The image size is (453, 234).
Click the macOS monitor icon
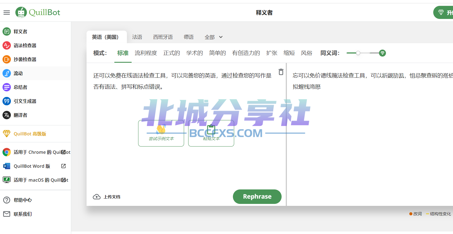[7, 180]
